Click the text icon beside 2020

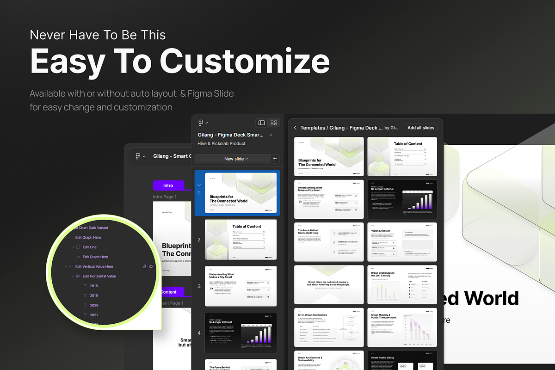(85, 305)
